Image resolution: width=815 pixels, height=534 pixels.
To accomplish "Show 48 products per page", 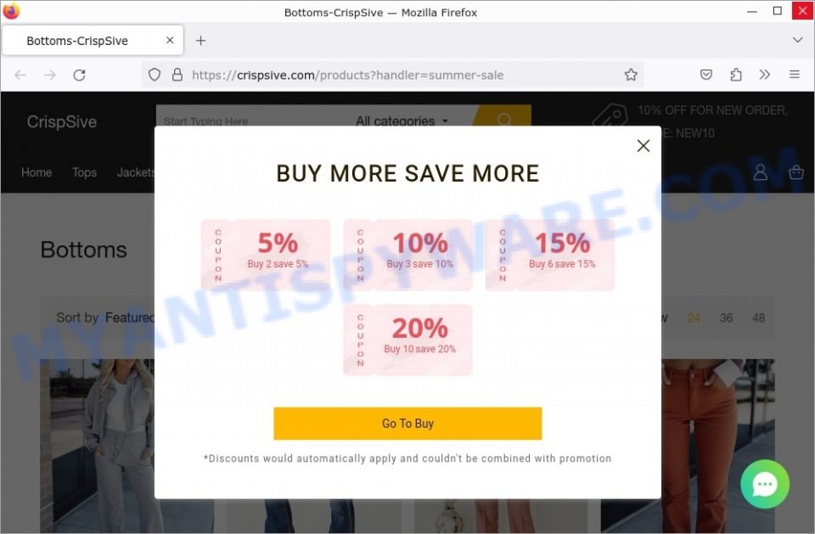I will click(758, 318).
